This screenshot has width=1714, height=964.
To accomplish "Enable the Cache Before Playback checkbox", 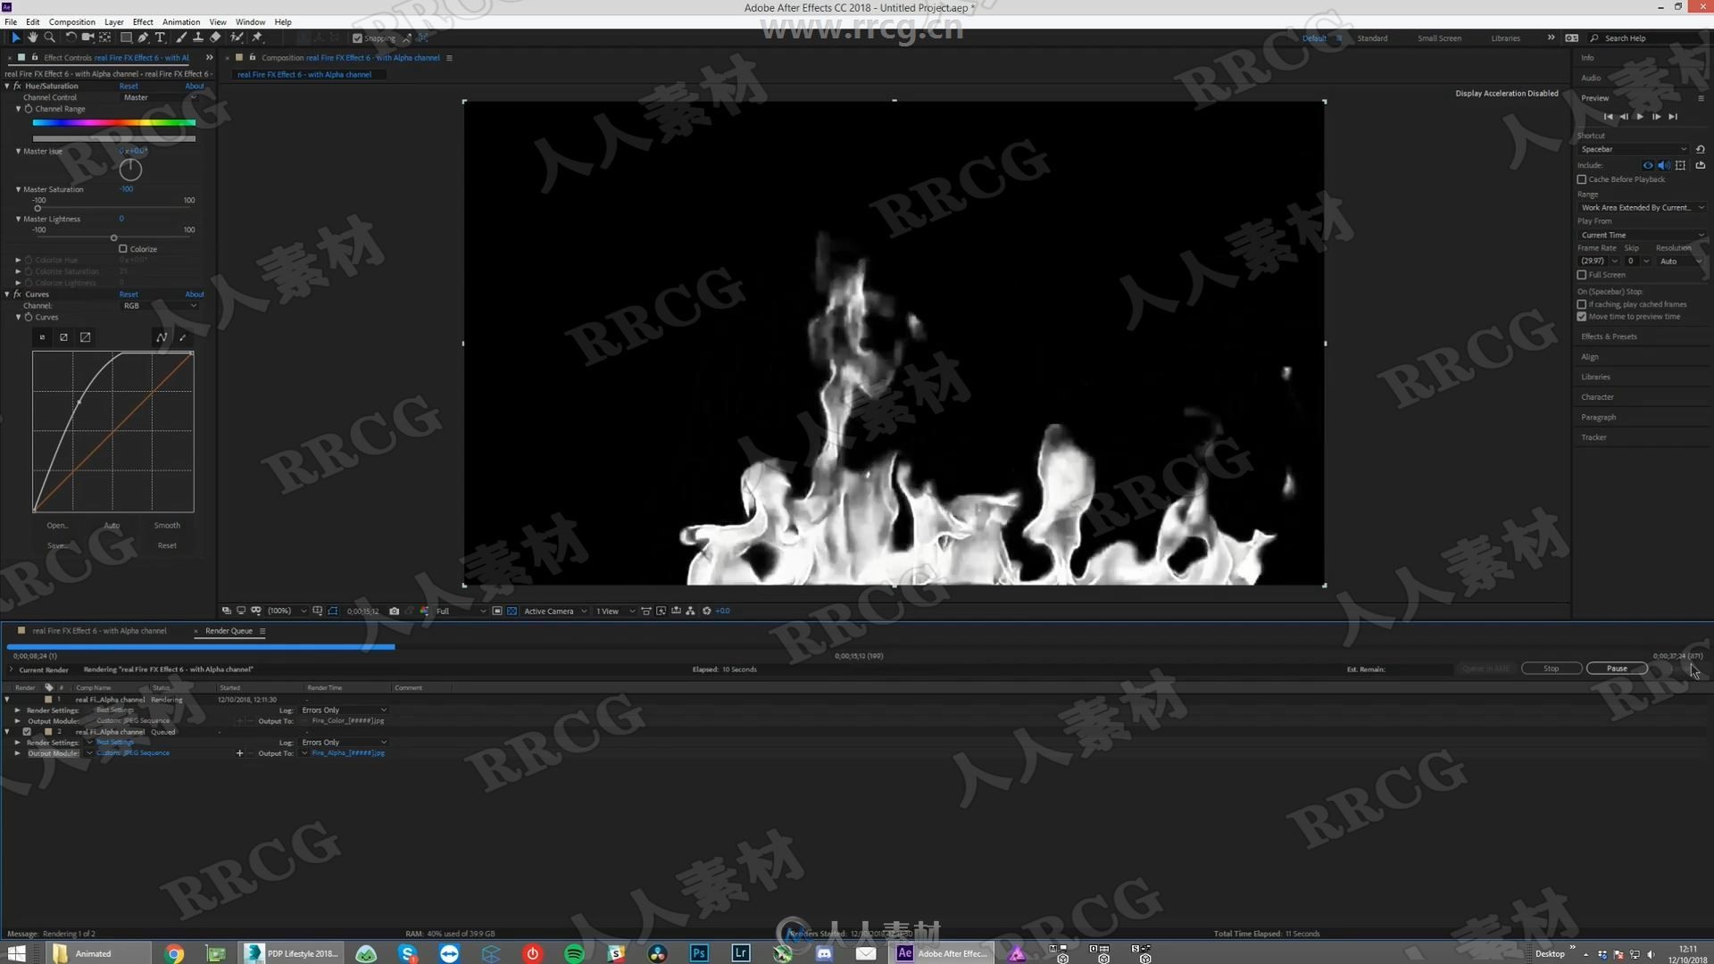I will coord(1582,179).
